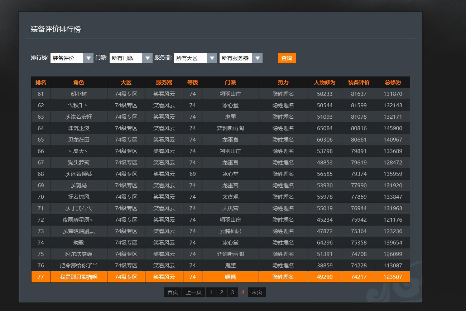The width and height of the screenshot is (466, 311).
Task: Select character name 朝小树
Action: 79,94
